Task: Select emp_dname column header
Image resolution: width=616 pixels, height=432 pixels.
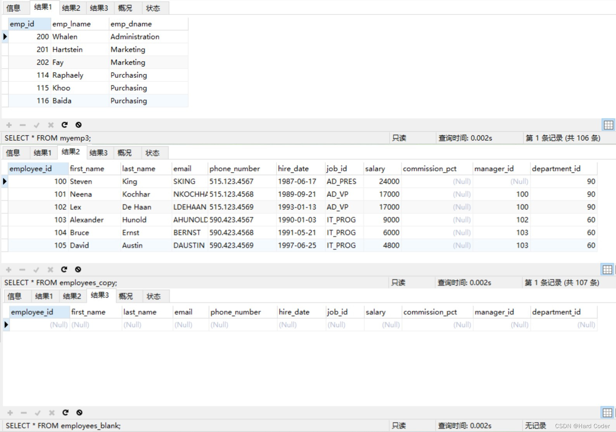Action: (149, 24)
